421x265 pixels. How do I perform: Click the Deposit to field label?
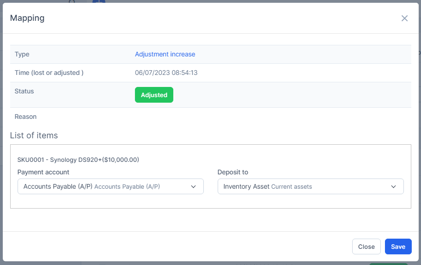pyautogui.click(x=233, y=172)
